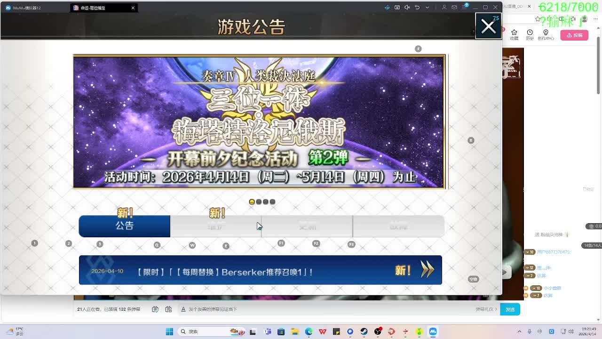Switch to the 更新 tab
The height and width of the screenshot is (339, 602).
point(307,226)
